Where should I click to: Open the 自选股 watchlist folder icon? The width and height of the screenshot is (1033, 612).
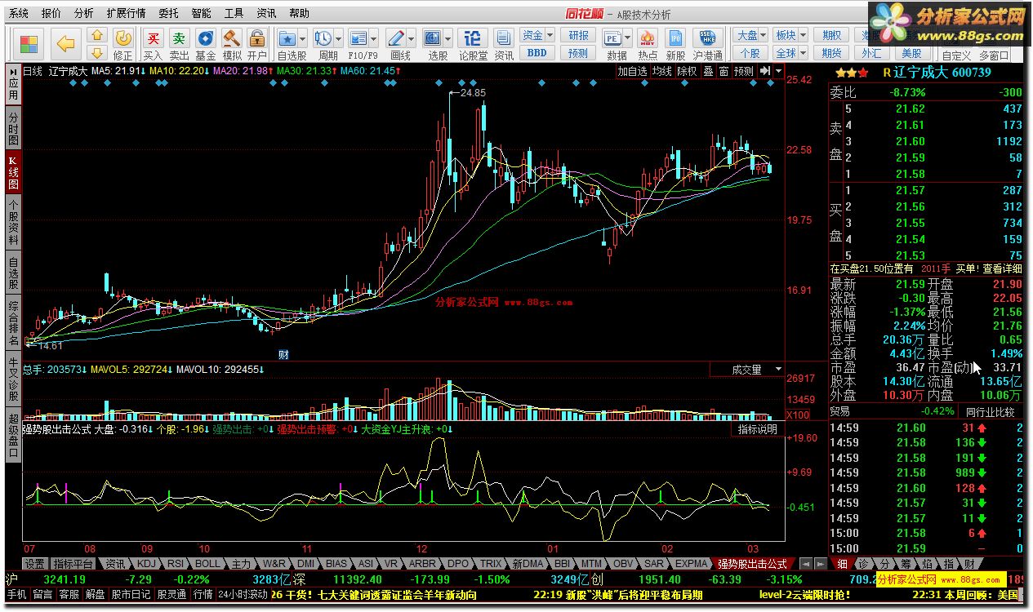coord(287,38)
